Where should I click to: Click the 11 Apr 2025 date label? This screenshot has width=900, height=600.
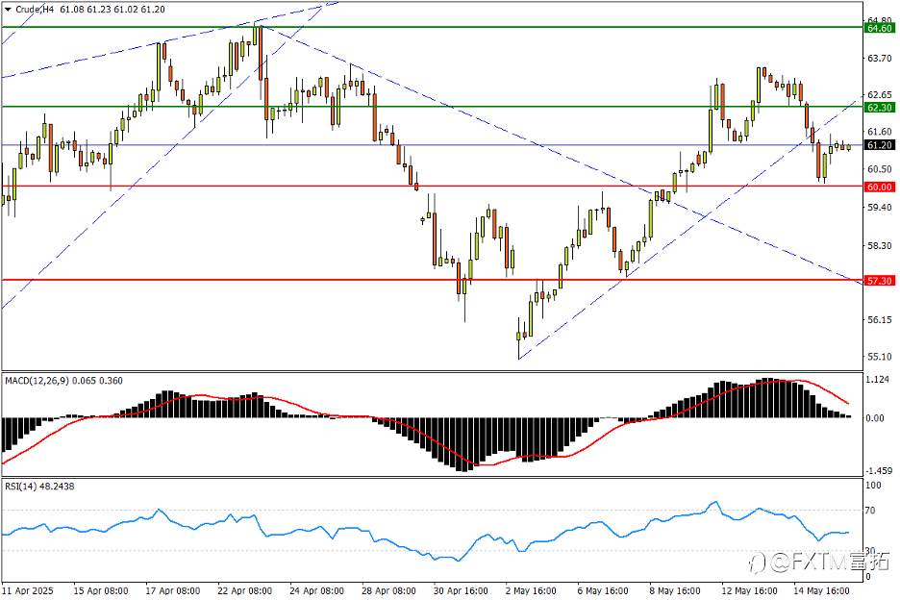pos(28,590)
